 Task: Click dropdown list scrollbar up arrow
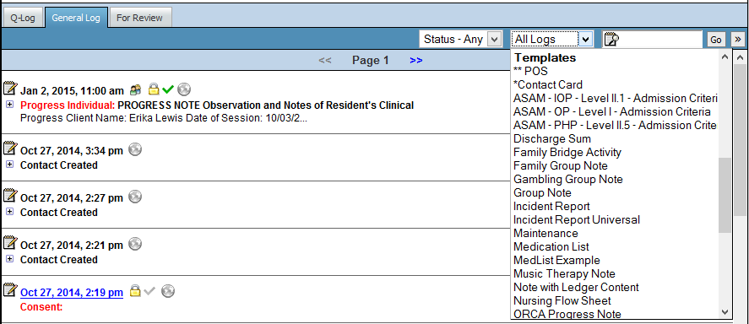(x=725, y=57)
